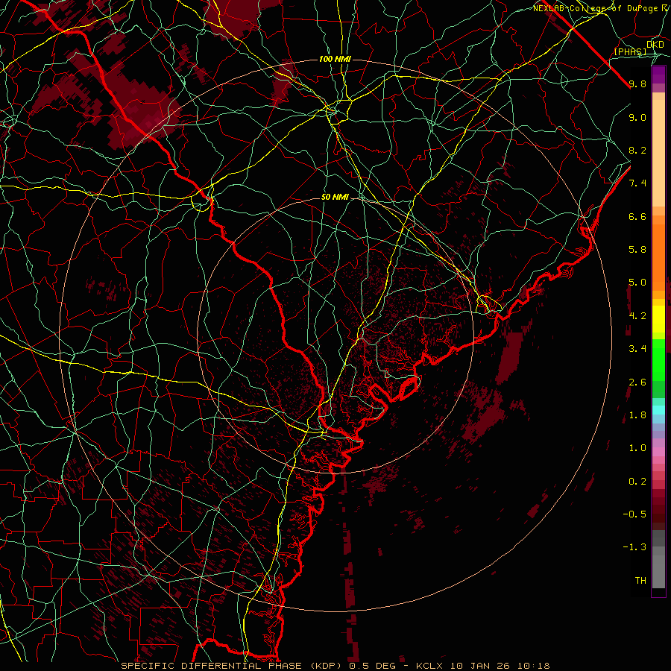Click the yellow segment of the color bar

click(x=658, y=319)
